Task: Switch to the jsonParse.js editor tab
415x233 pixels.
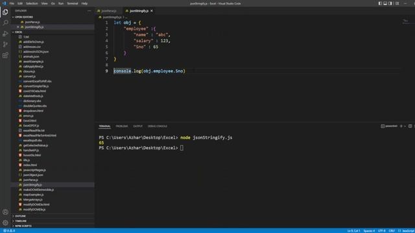Action: pyautogui.click(x=109, y=11)
